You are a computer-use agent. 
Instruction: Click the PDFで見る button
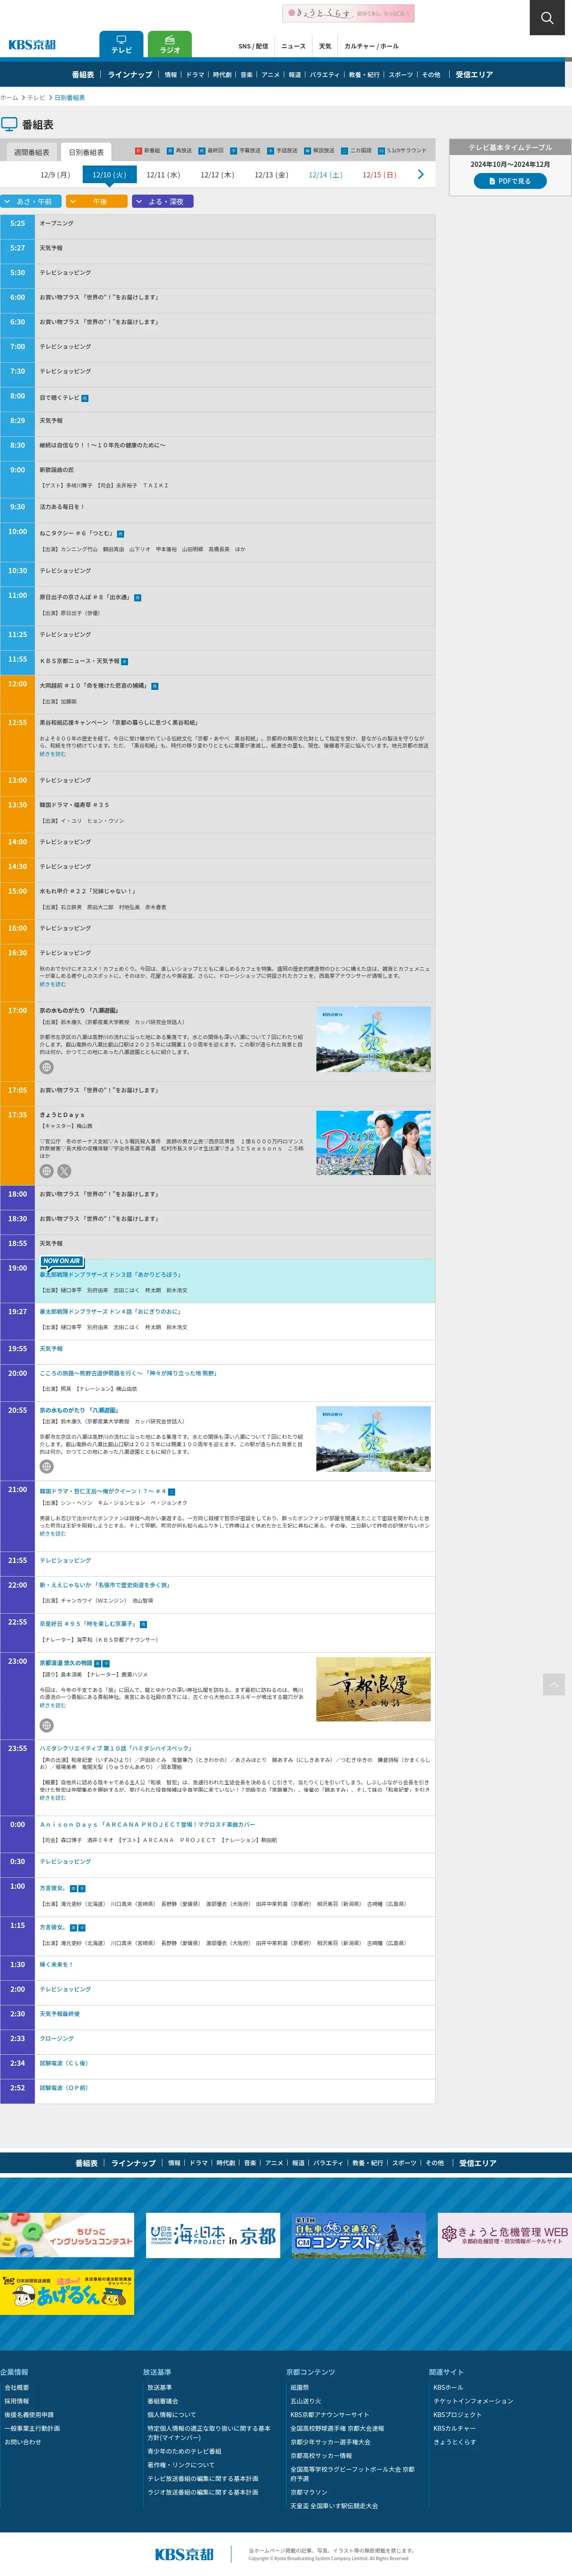pos(510,181)
